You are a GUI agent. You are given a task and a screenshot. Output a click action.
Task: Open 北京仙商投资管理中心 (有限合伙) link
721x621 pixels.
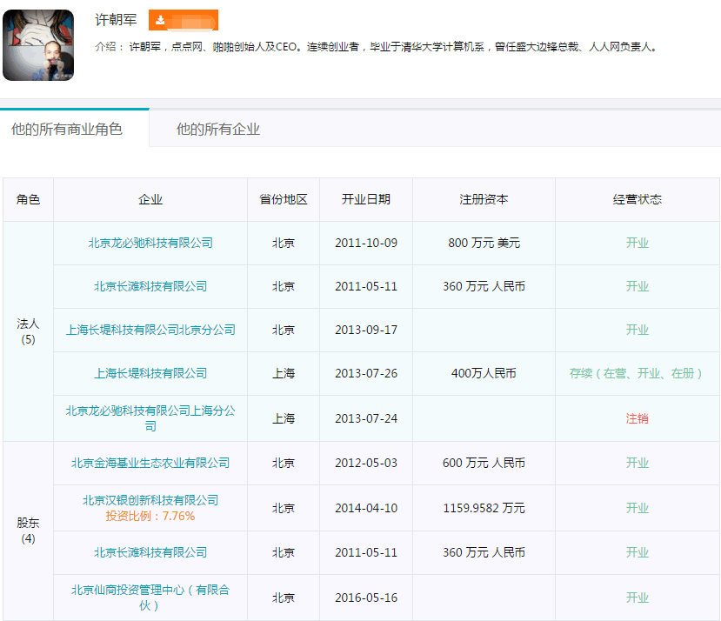point(150,598)
